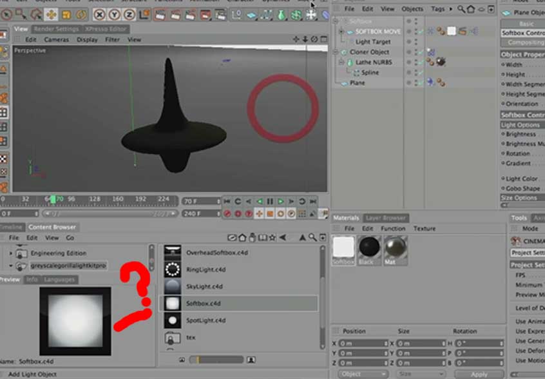This screenshot has width=545, height=379.
Task: Activate the Move tool in the top toolbar
Action: [x=51, y=15]
